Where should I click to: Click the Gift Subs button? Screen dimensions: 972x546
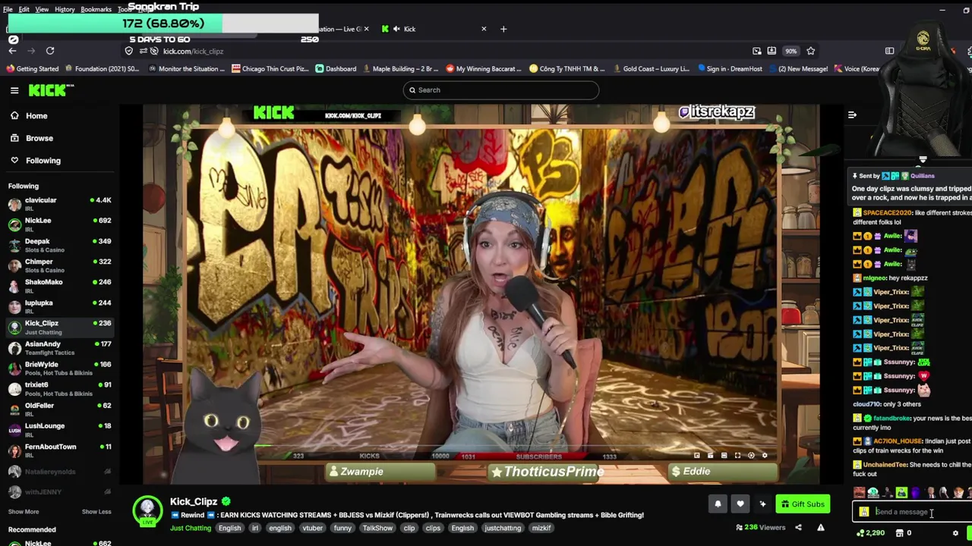point(803,504)
